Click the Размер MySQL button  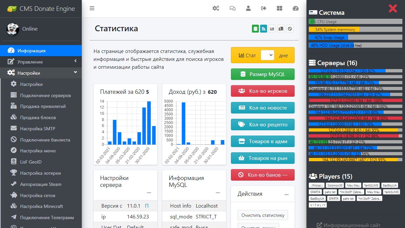coord(262,74)
